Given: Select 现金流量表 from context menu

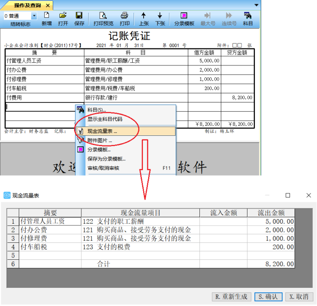Looking at the screenshot, I should (x=102, y=131).
